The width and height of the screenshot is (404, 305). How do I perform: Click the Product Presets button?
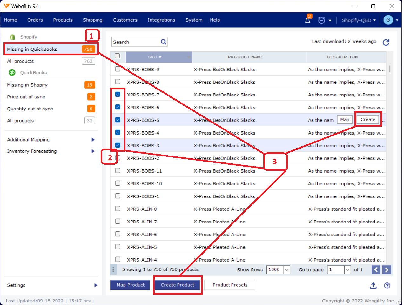[230, 285]
